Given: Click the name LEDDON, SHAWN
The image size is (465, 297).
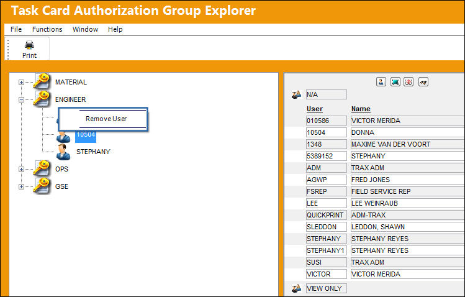Looking at the screenshot, I should pyautogui.click(x=378, y=227).
